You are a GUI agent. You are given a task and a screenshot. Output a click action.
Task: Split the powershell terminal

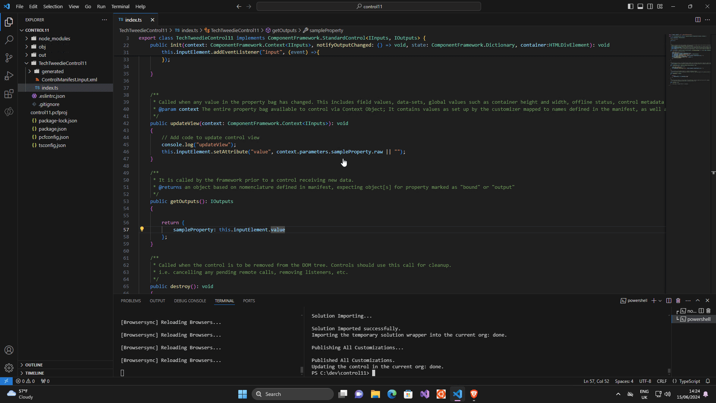669,300
